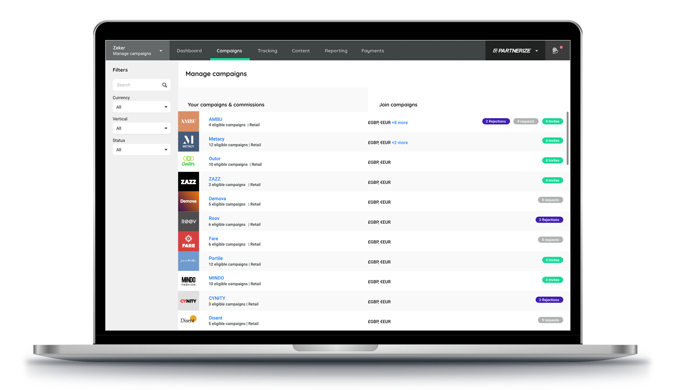Viewport: 676px width, 390px height.
Task: Type in the Filters search field
Action: tap(135, 85)
